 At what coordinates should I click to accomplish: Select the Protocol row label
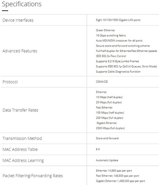(10, 82)
